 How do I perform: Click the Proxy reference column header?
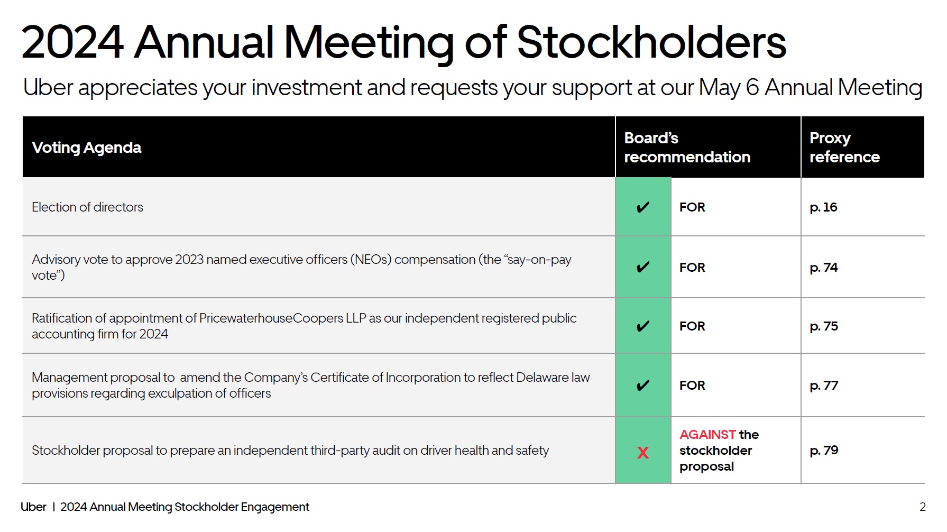click(x=844, y=148)
